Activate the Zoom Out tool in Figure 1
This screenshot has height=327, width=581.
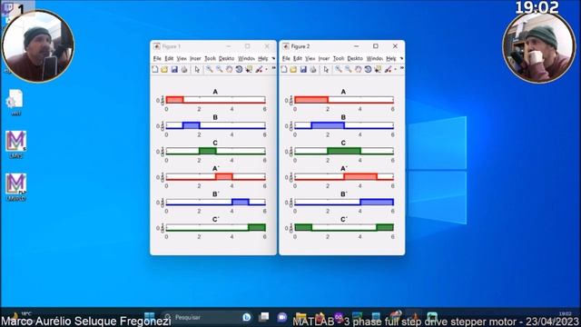point(220,69)
